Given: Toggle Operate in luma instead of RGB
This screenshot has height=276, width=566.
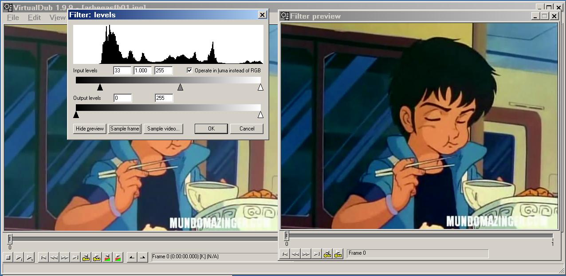Looking at the screenshot, I should pos(189,70).
